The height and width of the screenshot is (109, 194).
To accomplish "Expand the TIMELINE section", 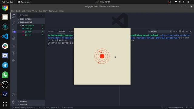I will click(31, 104).
